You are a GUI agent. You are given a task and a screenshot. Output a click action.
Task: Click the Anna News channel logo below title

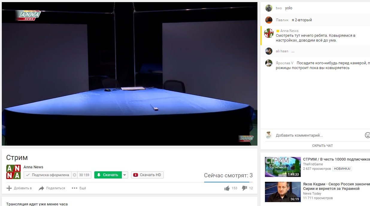(x=13, y=172)
